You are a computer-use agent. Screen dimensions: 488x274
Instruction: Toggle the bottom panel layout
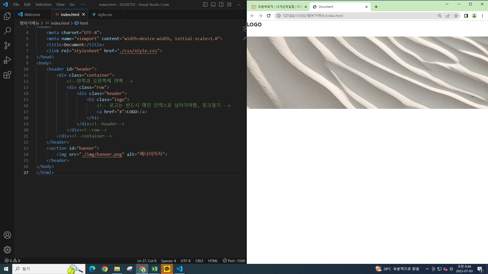(x=213, y=5)
